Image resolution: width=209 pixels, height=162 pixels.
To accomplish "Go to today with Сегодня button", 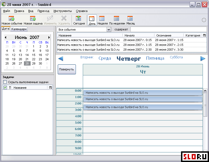I will [x=79, y=20].
